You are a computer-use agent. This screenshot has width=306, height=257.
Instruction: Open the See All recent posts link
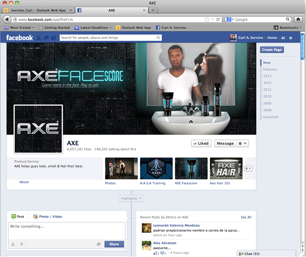246,217
